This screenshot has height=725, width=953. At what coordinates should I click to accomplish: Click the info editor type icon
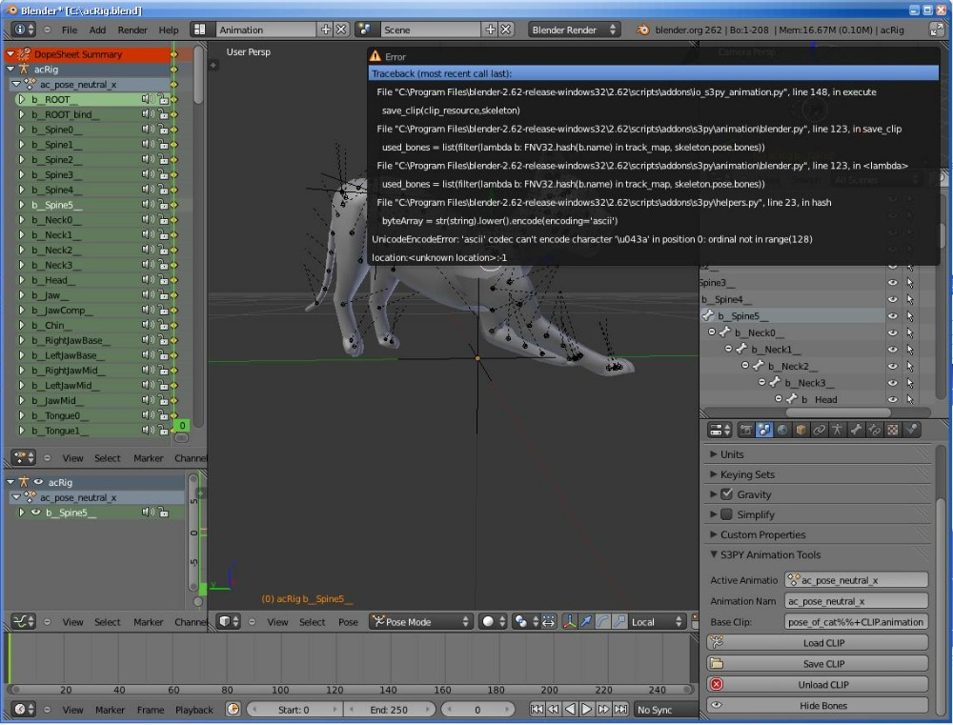click(x=24, y=30)
